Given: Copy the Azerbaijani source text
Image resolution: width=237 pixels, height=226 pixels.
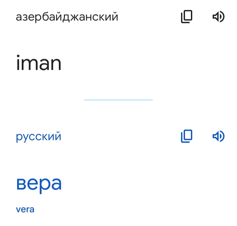Looking at the screenshot, I should tap(187, 16).
